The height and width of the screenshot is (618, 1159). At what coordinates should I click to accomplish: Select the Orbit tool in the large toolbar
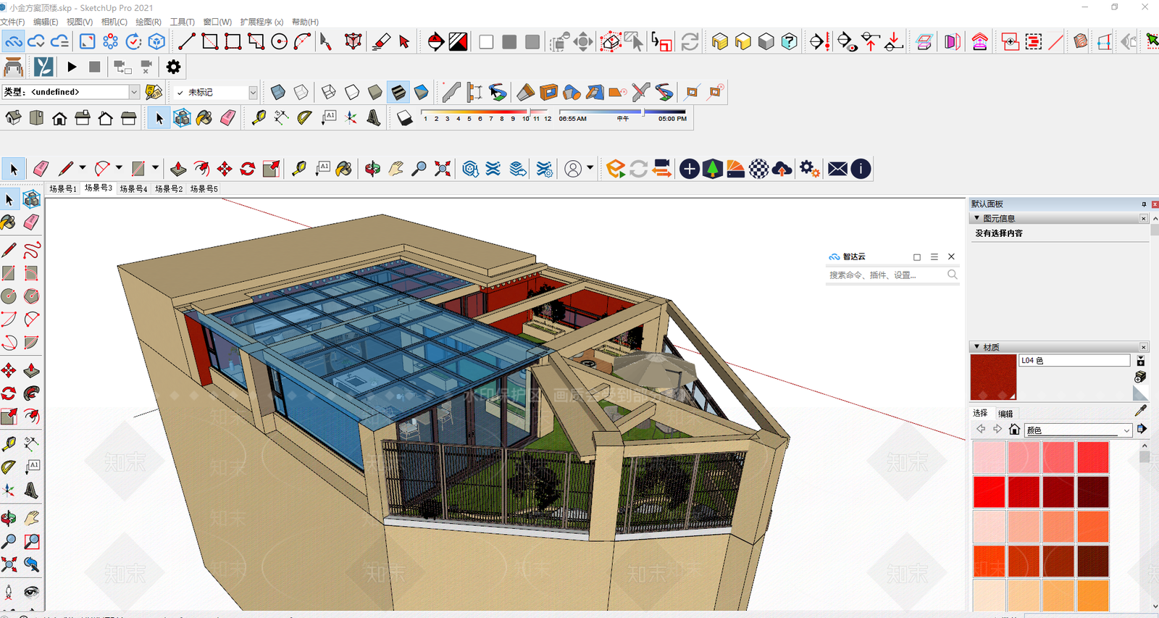click(372, 169)
